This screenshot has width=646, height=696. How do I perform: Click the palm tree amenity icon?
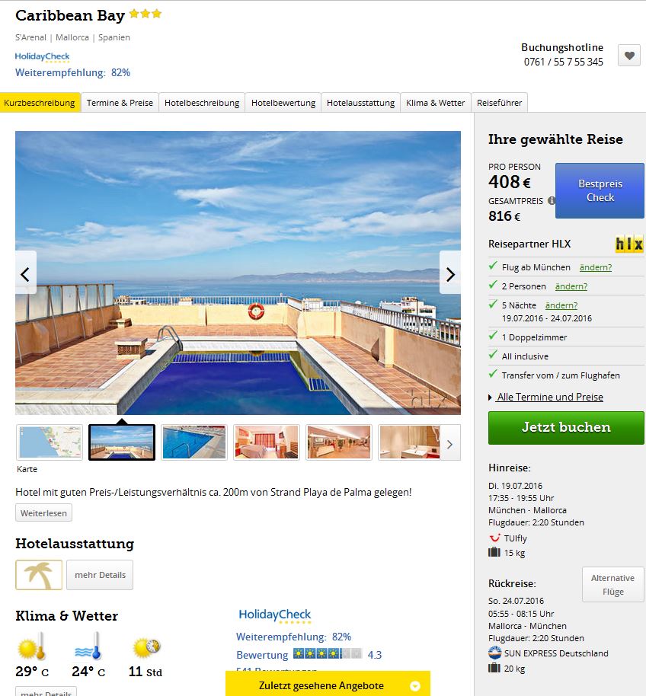pyautogui.click(x=39, y=575)
